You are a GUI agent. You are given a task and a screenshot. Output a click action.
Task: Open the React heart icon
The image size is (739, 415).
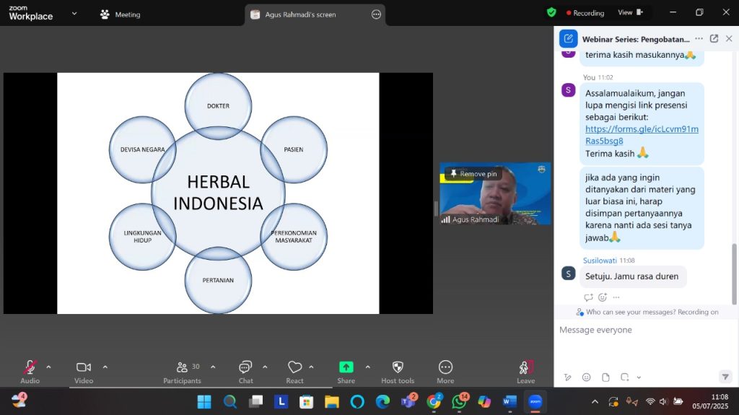[x=294, y=368]
